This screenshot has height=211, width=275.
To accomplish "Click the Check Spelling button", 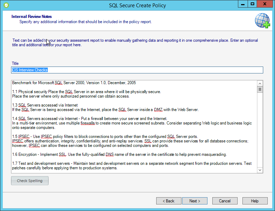I will click(x=30, y=181).
